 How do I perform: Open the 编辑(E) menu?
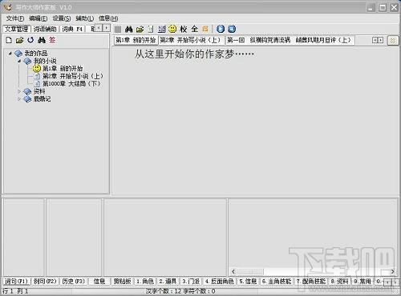tap(38, 18)
